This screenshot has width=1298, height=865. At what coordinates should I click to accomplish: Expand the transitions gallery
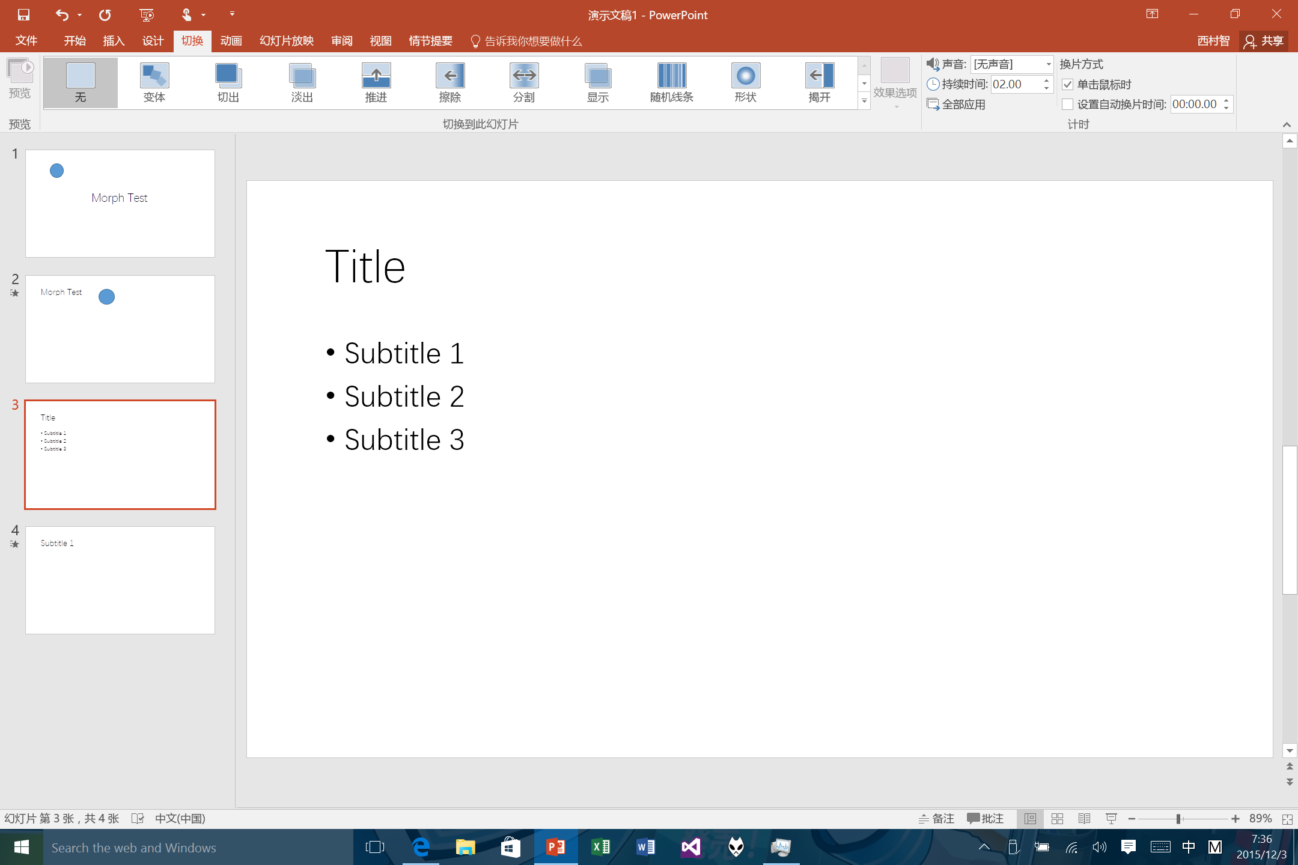(x=864, y=101)
